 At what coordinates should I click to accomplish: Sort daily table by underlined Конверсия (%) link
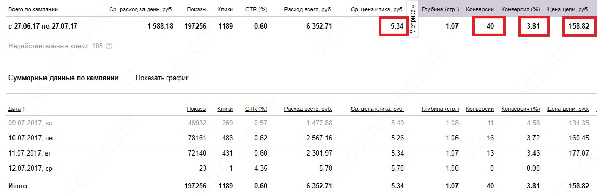pyautogui.click(x=520, y=109)
